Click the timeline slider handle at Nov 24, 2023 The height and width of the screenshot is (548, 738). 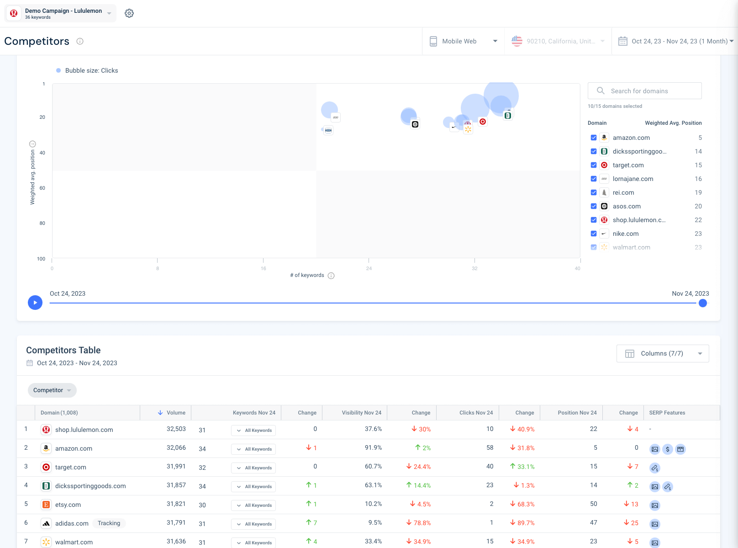[704, 303]
